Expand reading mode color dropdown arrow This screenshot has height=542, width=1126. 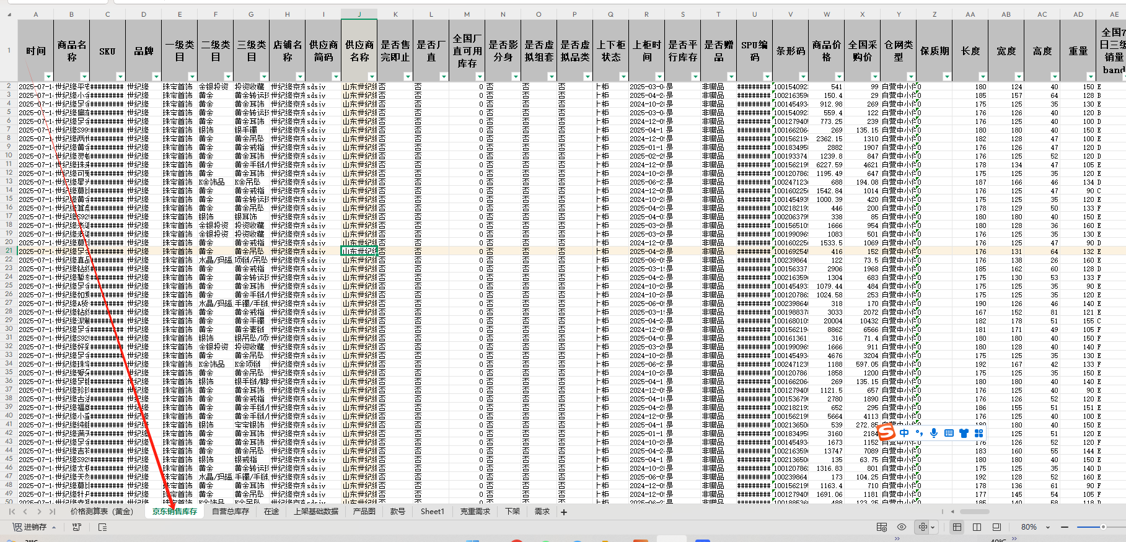(x=933, y=527)
